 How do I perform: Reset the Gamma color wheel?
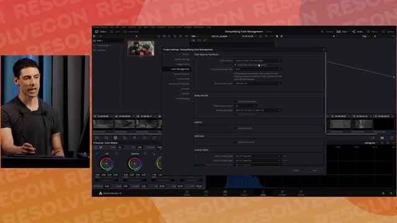coord(145,154)
